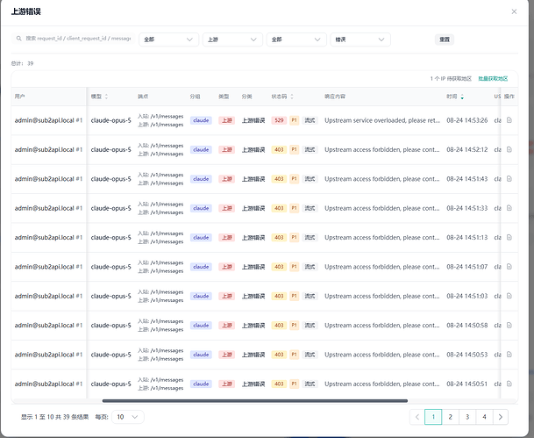Go to page 2 of results
Viewport: 534px width, 438px height.
click(450, 417)
